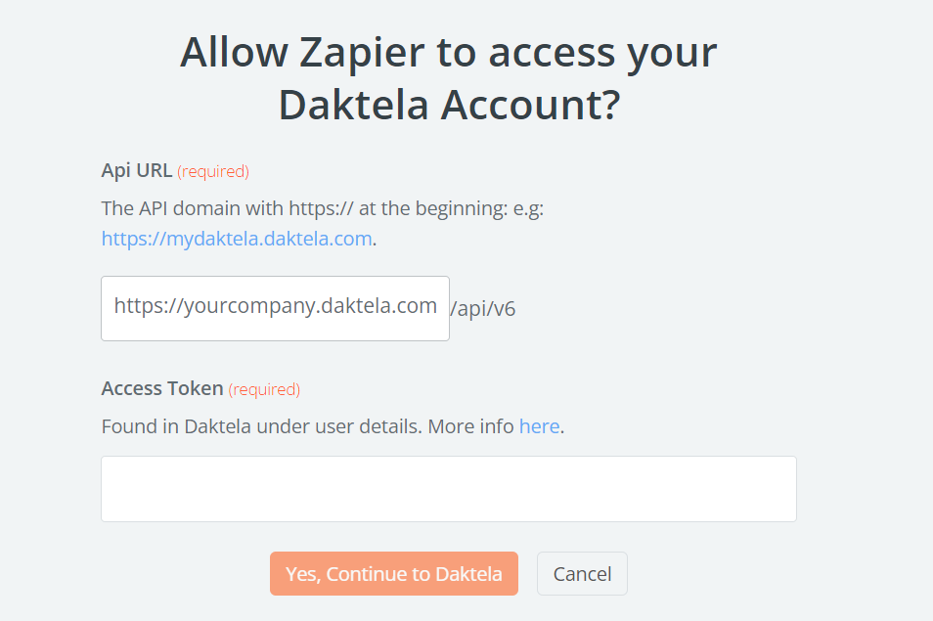Click the "/api/v6" URL suffix text
Screen dimensions: 933x621
tap(483, 309)
